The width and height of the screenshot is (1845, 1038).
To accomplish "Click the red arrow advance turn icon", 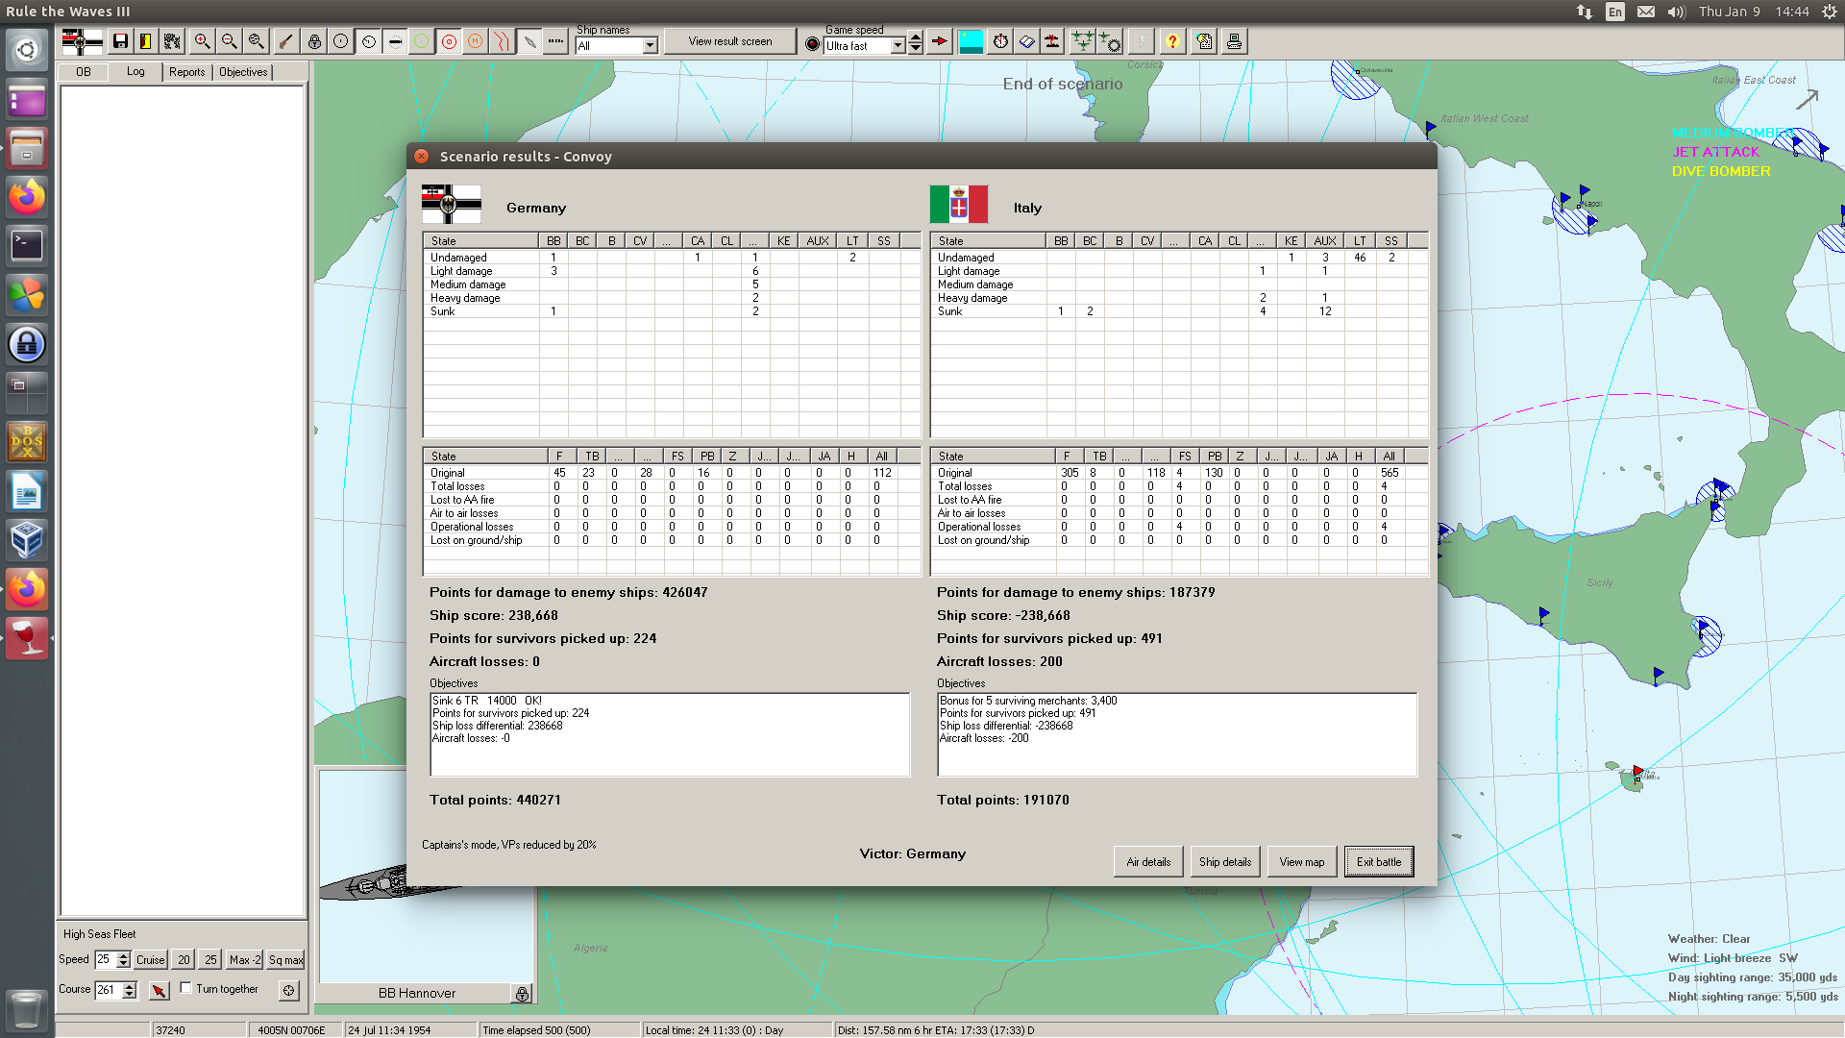I will (940, 41).
